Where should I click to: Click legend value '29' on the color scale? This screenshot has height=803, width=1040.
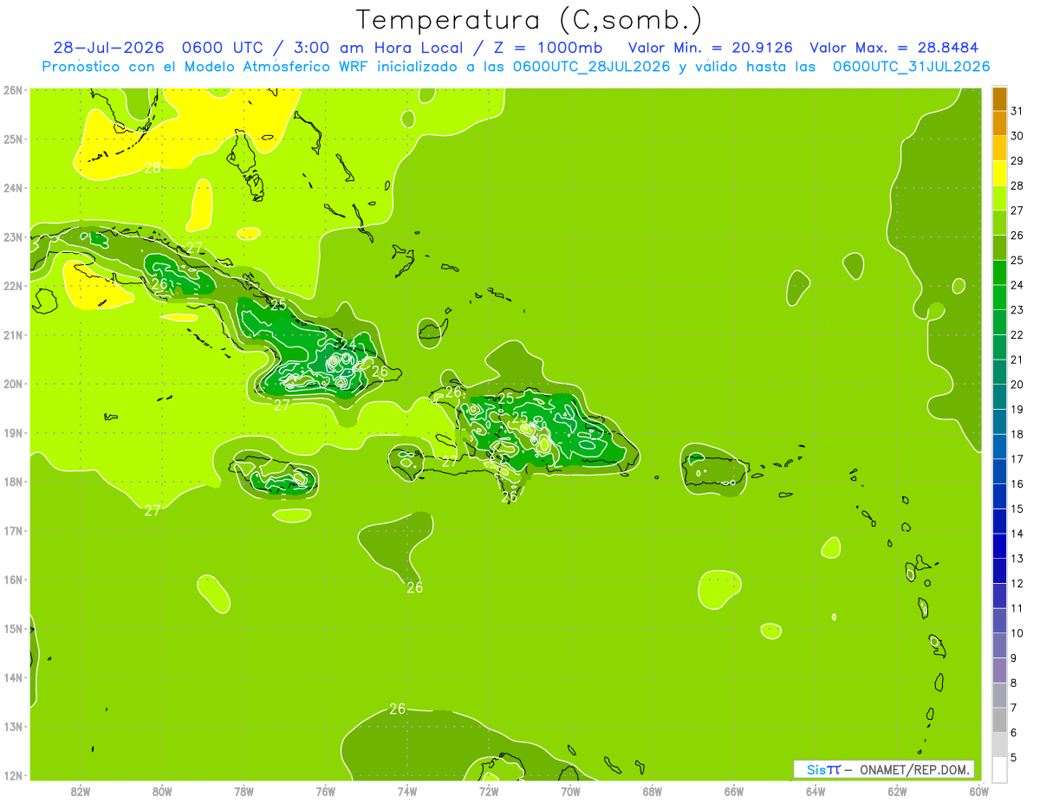pyautogui.click(x=1017, y=161)
